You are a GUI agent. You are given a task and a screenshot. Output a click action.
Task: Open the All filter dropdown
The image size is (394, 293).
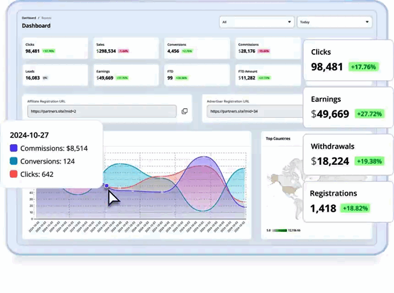tap(257, 22)
